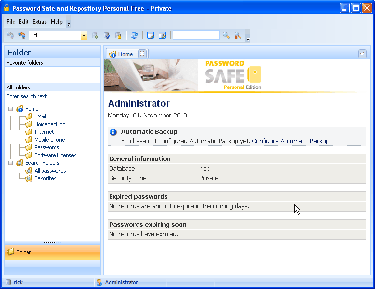Click the info icon beside Automatic Backup
Screen dimensions: 375x289
pyautogui.click(x=113, y=132)
